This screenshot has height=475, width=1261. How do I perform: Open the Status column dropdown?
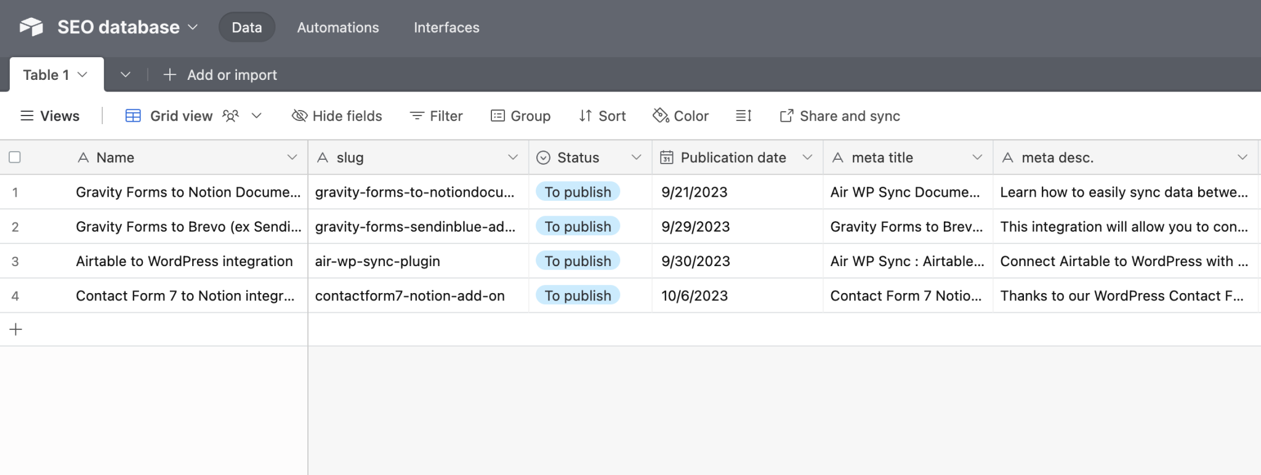(x=636, y=157)
